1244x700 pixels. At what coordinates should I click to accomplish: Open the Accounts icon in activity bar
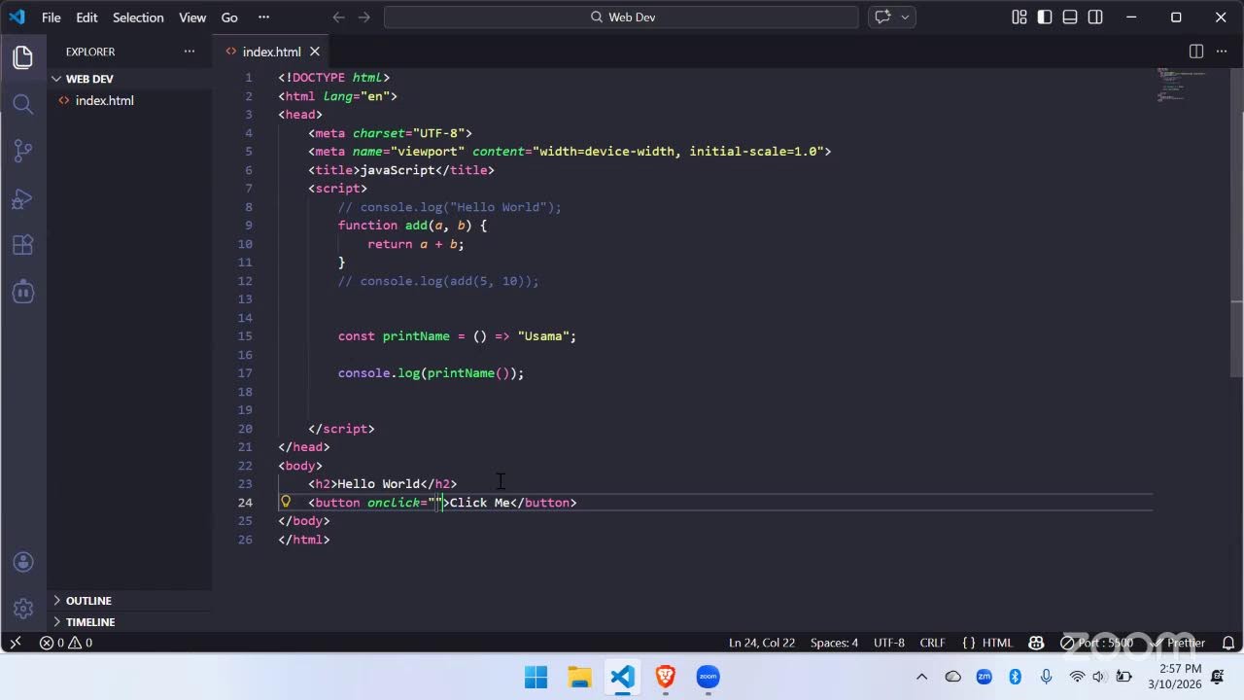click(x=23, y=562)
